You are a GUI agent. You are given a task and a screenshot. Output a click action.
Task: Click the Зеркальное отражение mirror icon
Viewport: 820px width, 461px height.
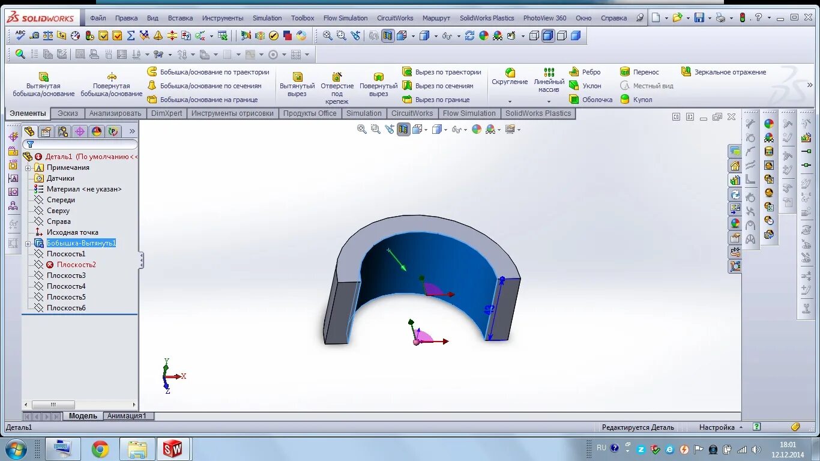click(686, 71)
